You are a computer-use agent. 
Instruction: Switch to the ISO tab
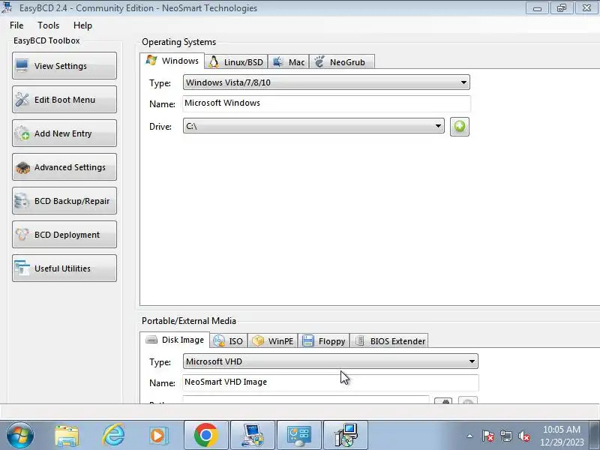click(229, 341)
